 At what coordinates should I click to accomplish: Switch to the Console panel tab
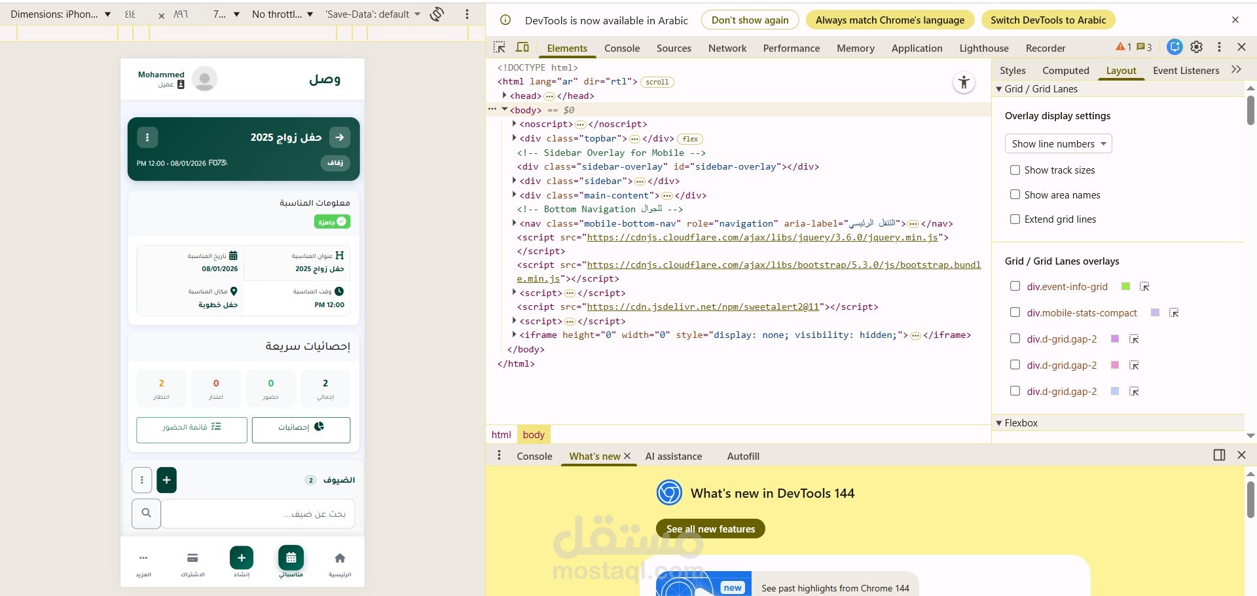point(622,48)
